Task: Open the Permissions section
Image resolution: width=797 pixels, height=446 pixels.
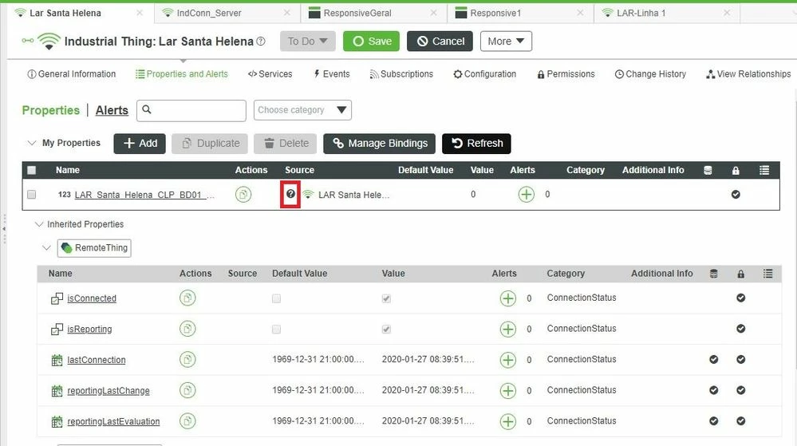Action: coord(566,73)
